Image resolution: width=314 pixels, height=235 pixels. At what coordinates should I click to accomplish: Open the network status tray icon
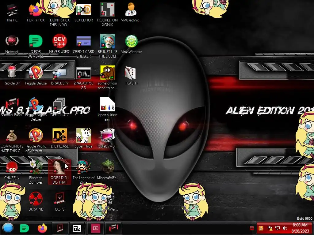(277, 228)
